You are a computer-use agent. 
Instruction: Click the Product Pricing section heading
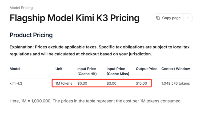click(x=31, y=35)
